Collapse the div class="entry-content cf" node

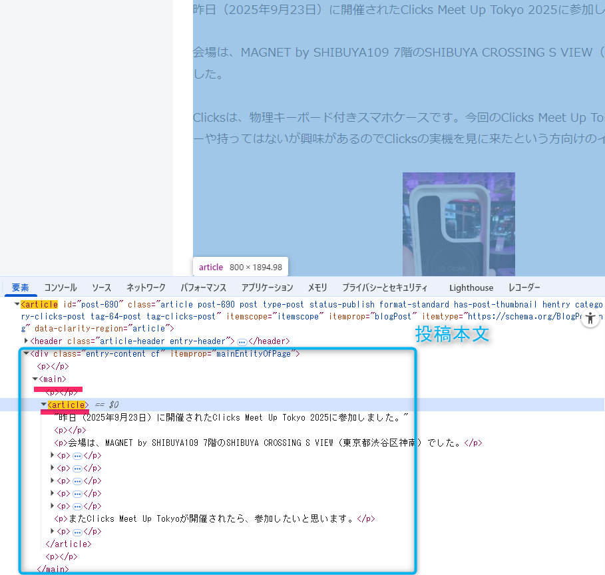pyautogui.click(x=26, y=353)
